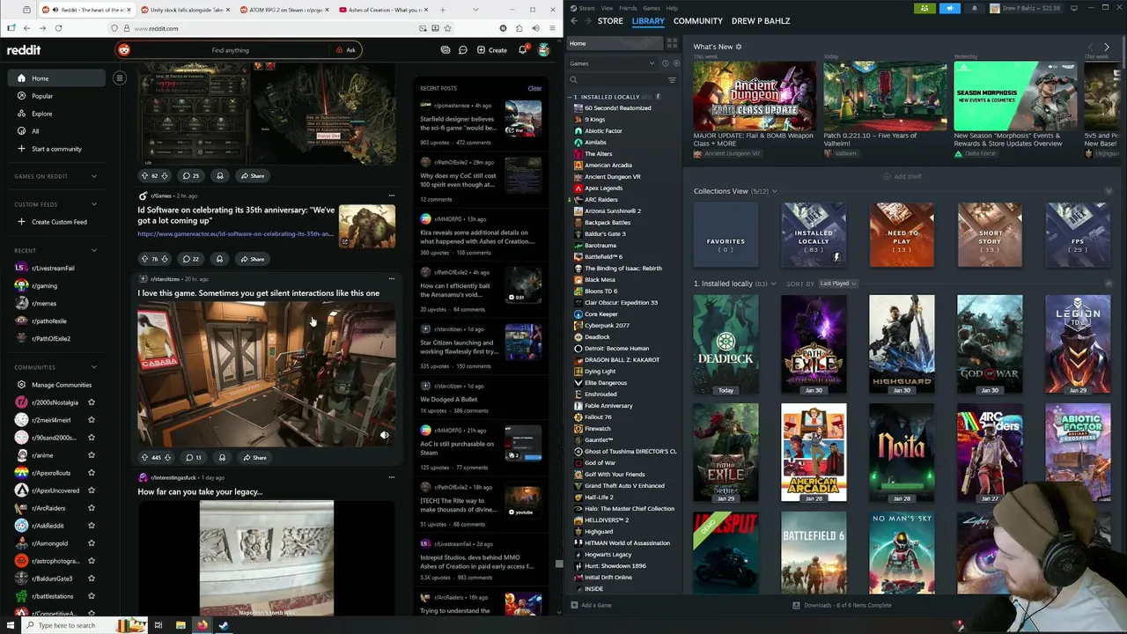This screenshot has width=1127, height=634.
Task: Open browser application menu
Action: (550, 28)
